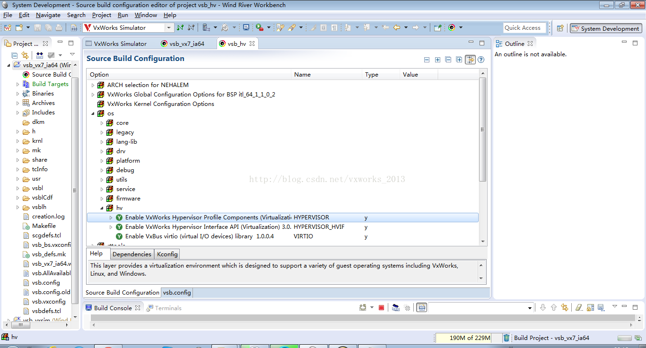The image size is (646, 348).
Task: Click the Print icon in main toolbar
Action: coord(59,28)
